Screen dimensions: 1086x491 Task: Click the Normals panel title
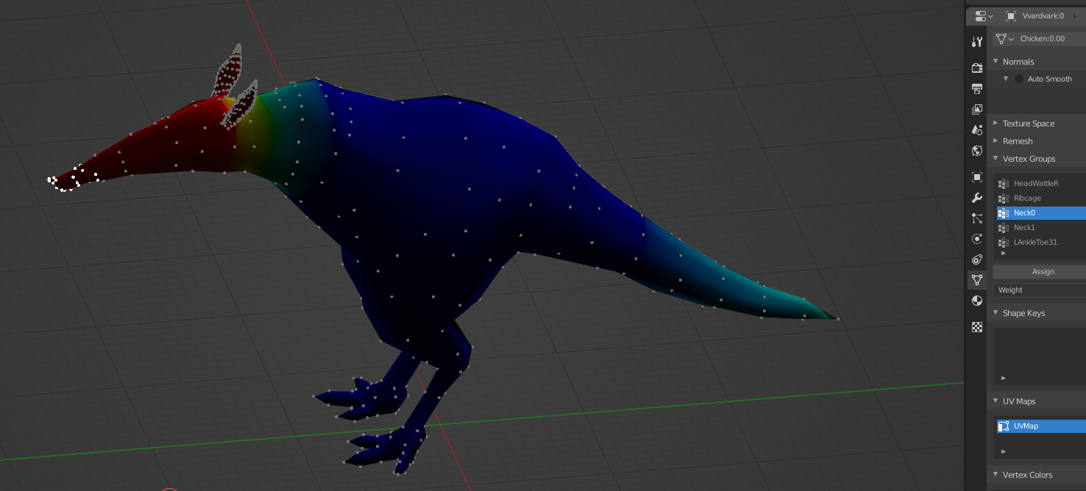1018,62
